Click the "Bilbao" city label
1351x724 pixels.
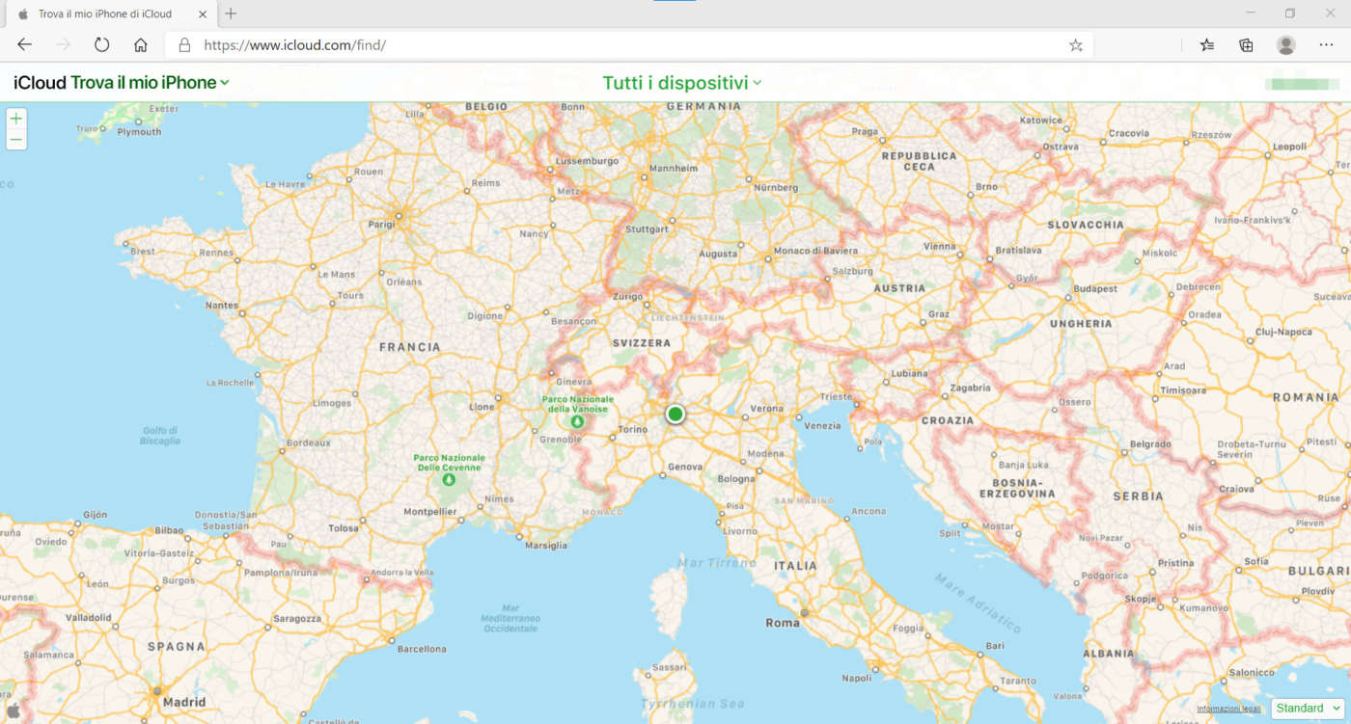(x=169, y=529)
